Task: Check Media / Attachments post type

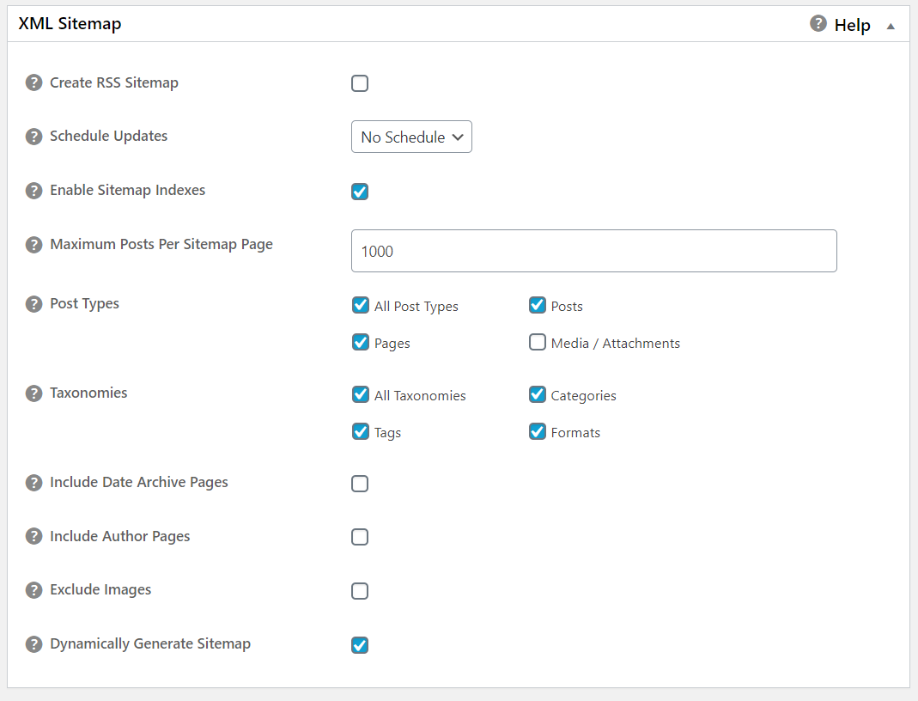Action: point(538,342)
